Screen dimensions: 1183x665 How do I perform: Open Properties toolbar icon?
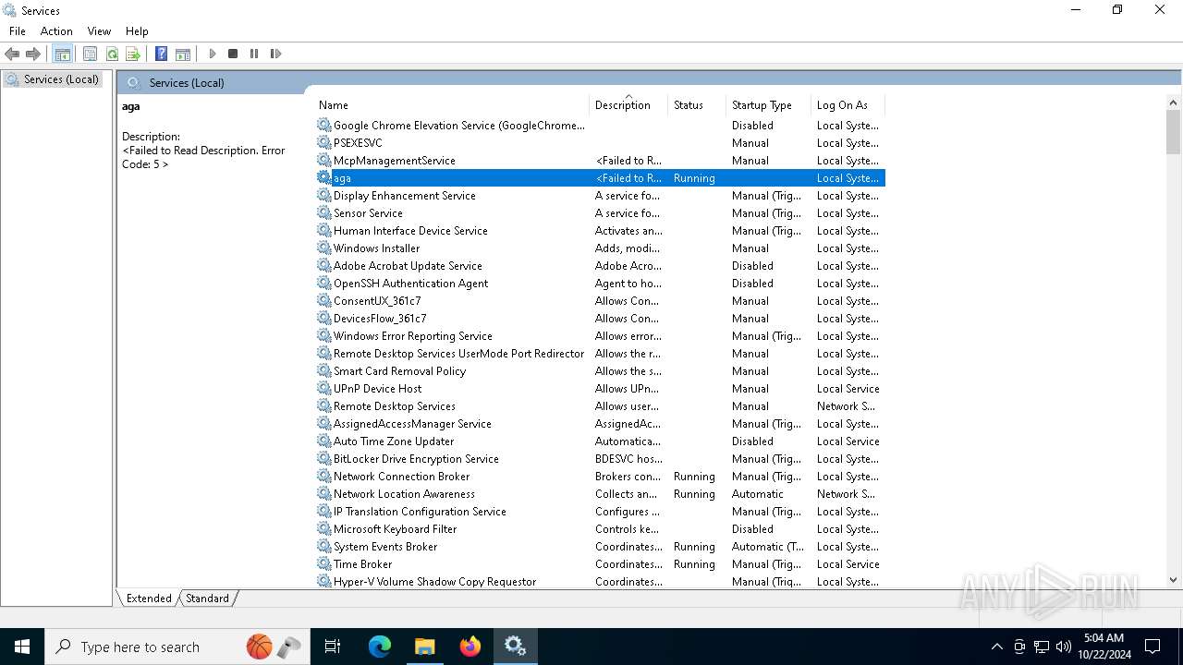(x=90, y=54)
